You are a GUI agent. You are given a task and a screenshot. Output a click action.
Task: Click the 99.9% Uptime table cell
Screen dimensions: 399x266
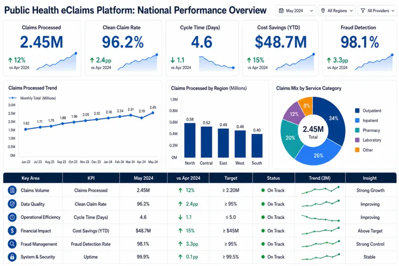pos(143,257)
